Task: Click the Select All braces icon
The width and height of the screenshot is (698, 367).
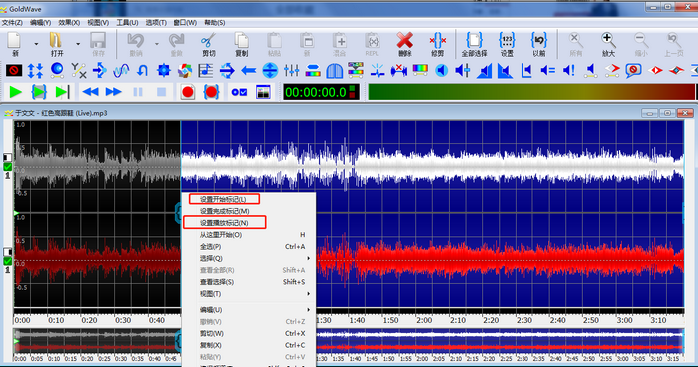Action: click(474, 41)
